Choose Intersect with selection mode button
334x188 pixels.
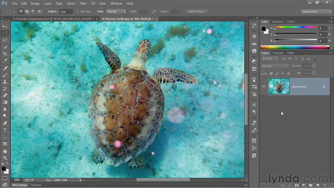click(40, 11)
